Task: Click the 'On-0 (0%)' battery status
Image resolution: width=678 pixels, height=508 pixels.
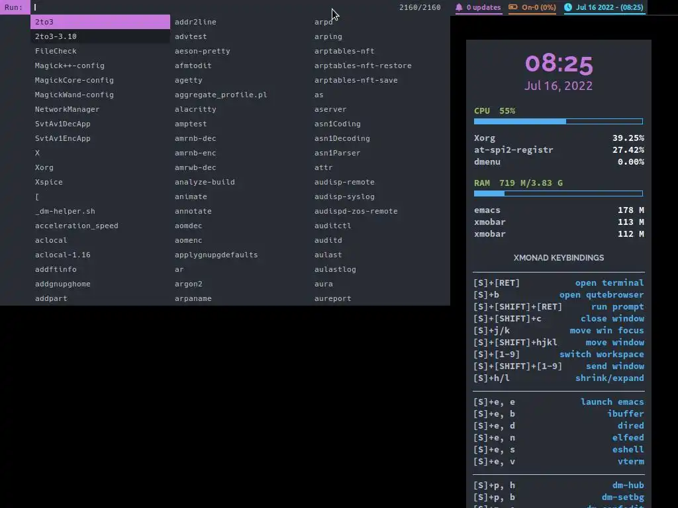Action: point(538,7)
